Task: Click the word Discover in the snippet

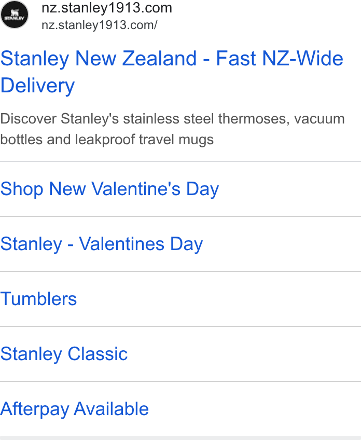Action: (x=29, y=119)
